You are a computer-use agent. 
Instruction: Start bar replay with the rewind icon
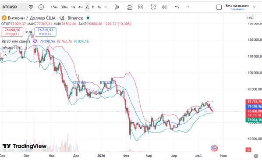tap(164, 7)
